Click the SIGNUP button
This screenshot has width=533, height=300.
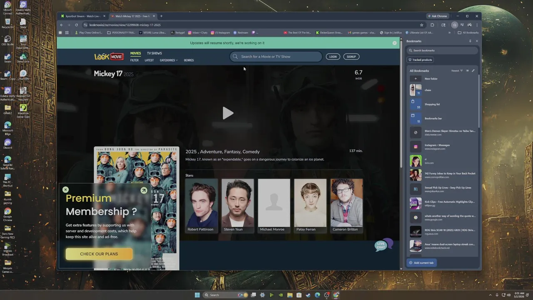click(351, 57)
